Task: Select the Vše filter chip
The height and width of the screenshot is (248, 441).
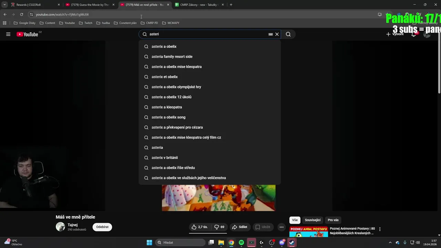Action: pyautogui.click(x=295, y=220)
